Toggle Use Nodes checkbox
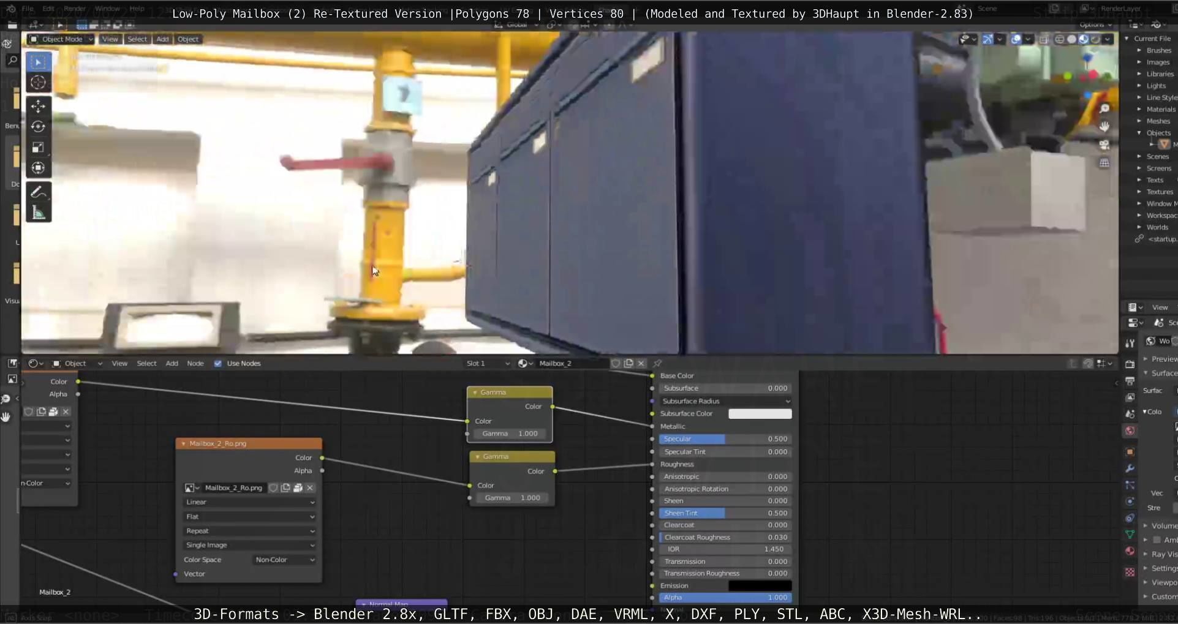This screenshot has width=1178, height=624. click(x=217, y=364)
